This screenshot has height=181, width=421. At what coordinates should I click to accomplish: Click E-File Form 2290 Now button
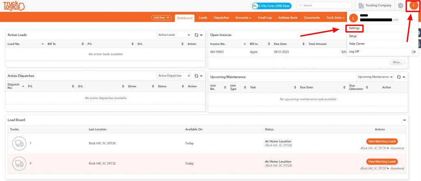coord(272,6)
